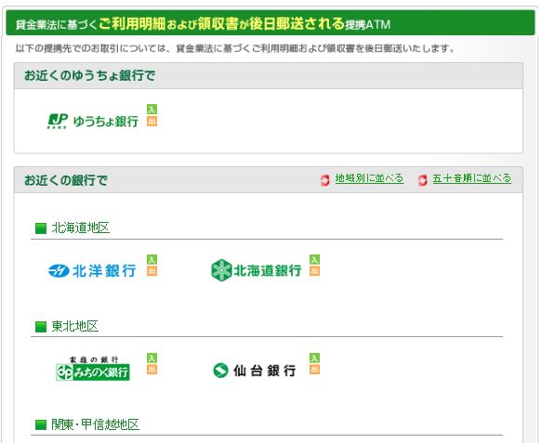Click the 東北地区 section heading
Viewport: 542px width, 443px height.
click(75, 326)
